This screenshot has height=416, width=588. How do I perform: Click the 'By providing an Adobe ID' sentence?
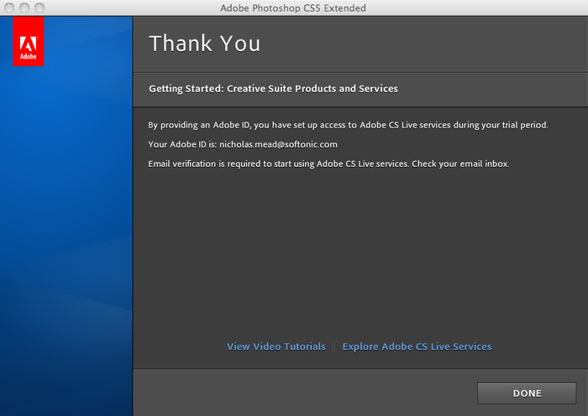[x=348, y=125]
